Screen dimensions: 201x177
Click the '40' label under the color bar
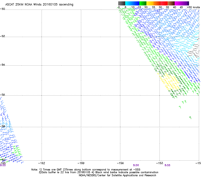174,7
